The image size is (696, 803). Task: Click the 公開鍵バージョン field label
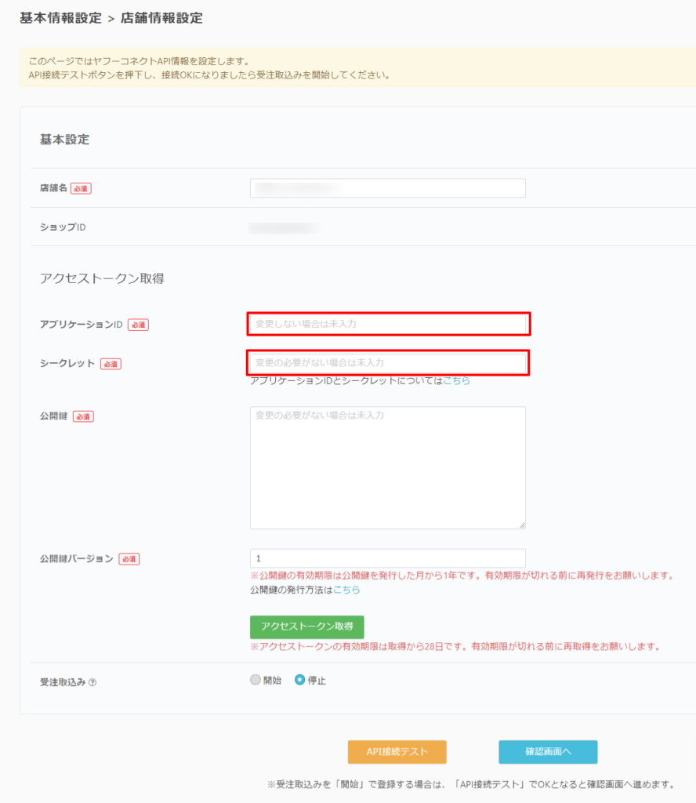tap(77, 559)
